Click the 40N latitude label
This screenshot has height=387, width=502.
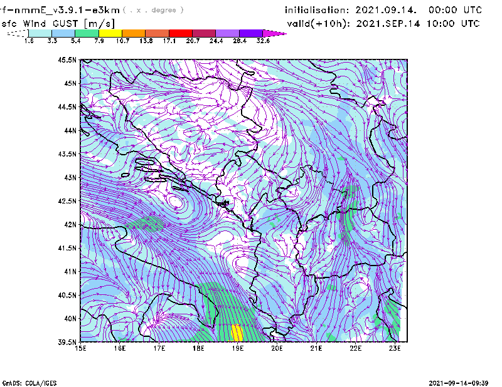[70, 319]
